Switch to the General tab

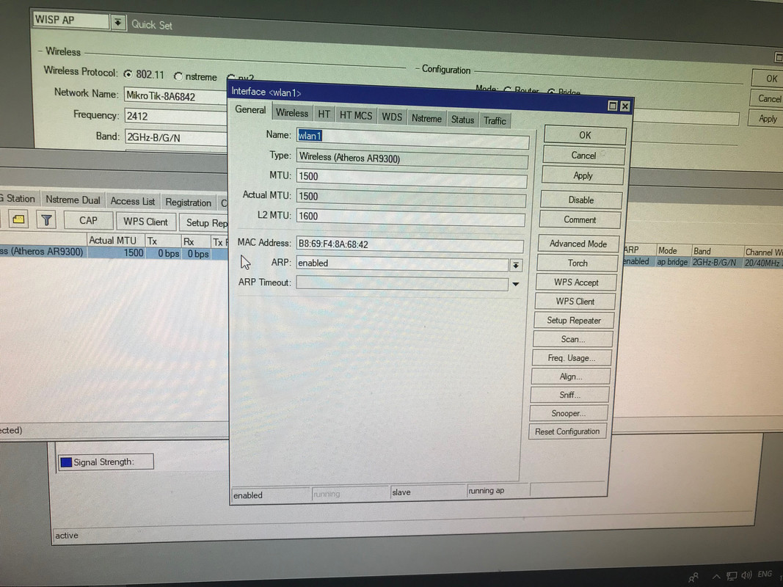(250, 110)
